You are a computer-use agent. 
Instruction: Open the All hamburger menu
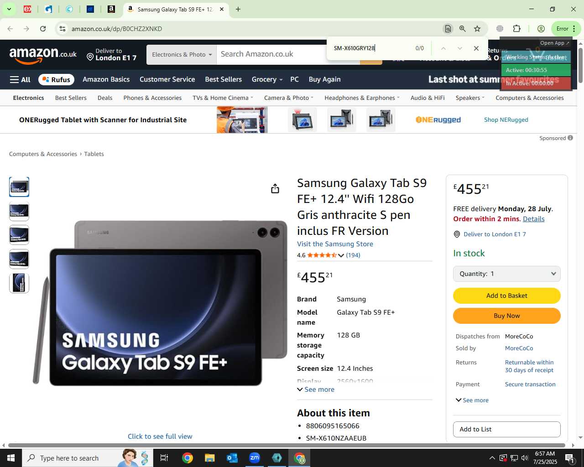click(x=20, y=79)
